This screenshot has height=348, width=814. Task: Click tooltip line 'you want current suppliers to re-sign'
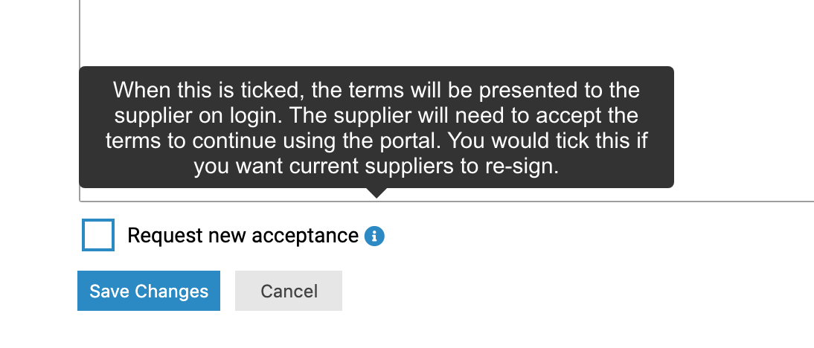tap(376, 167)
